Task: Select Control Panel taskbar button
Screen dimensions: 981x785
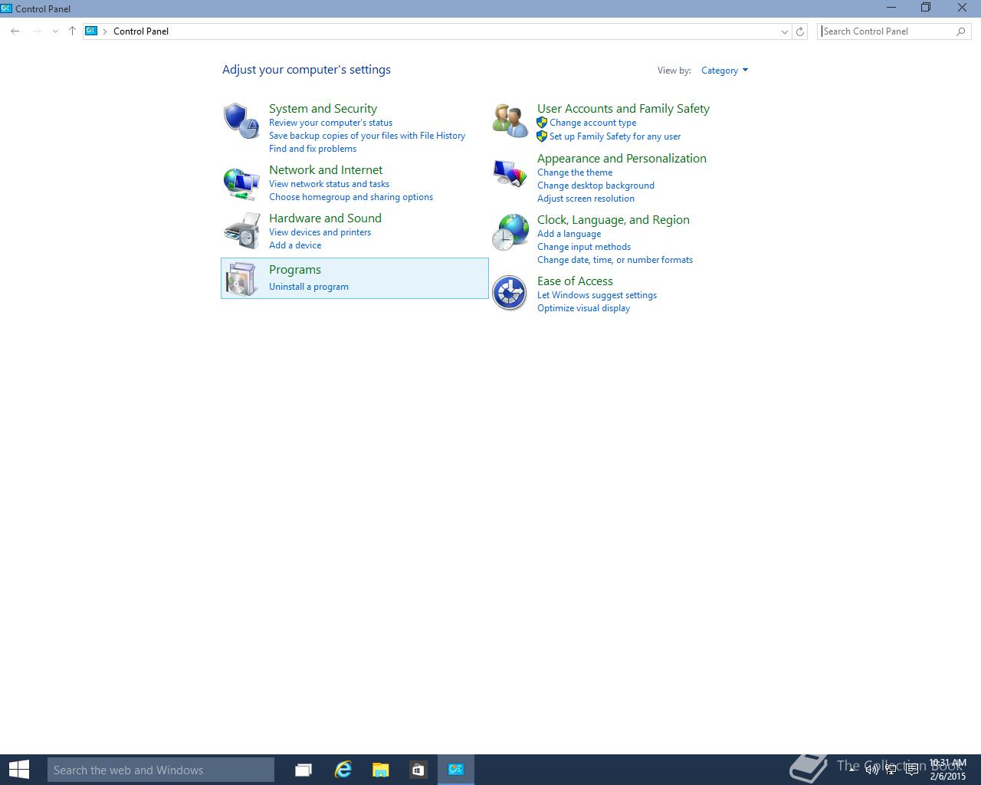Action: pyautogui.click(x=456, y=770)
